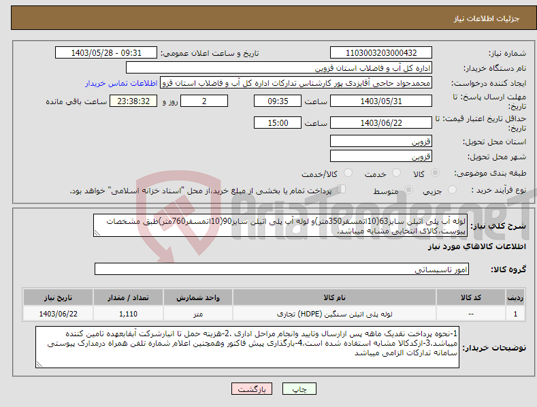Click the واحد شمارش column header
The image size is (537, 407).
pyautogui.click(x=198, y=297)
